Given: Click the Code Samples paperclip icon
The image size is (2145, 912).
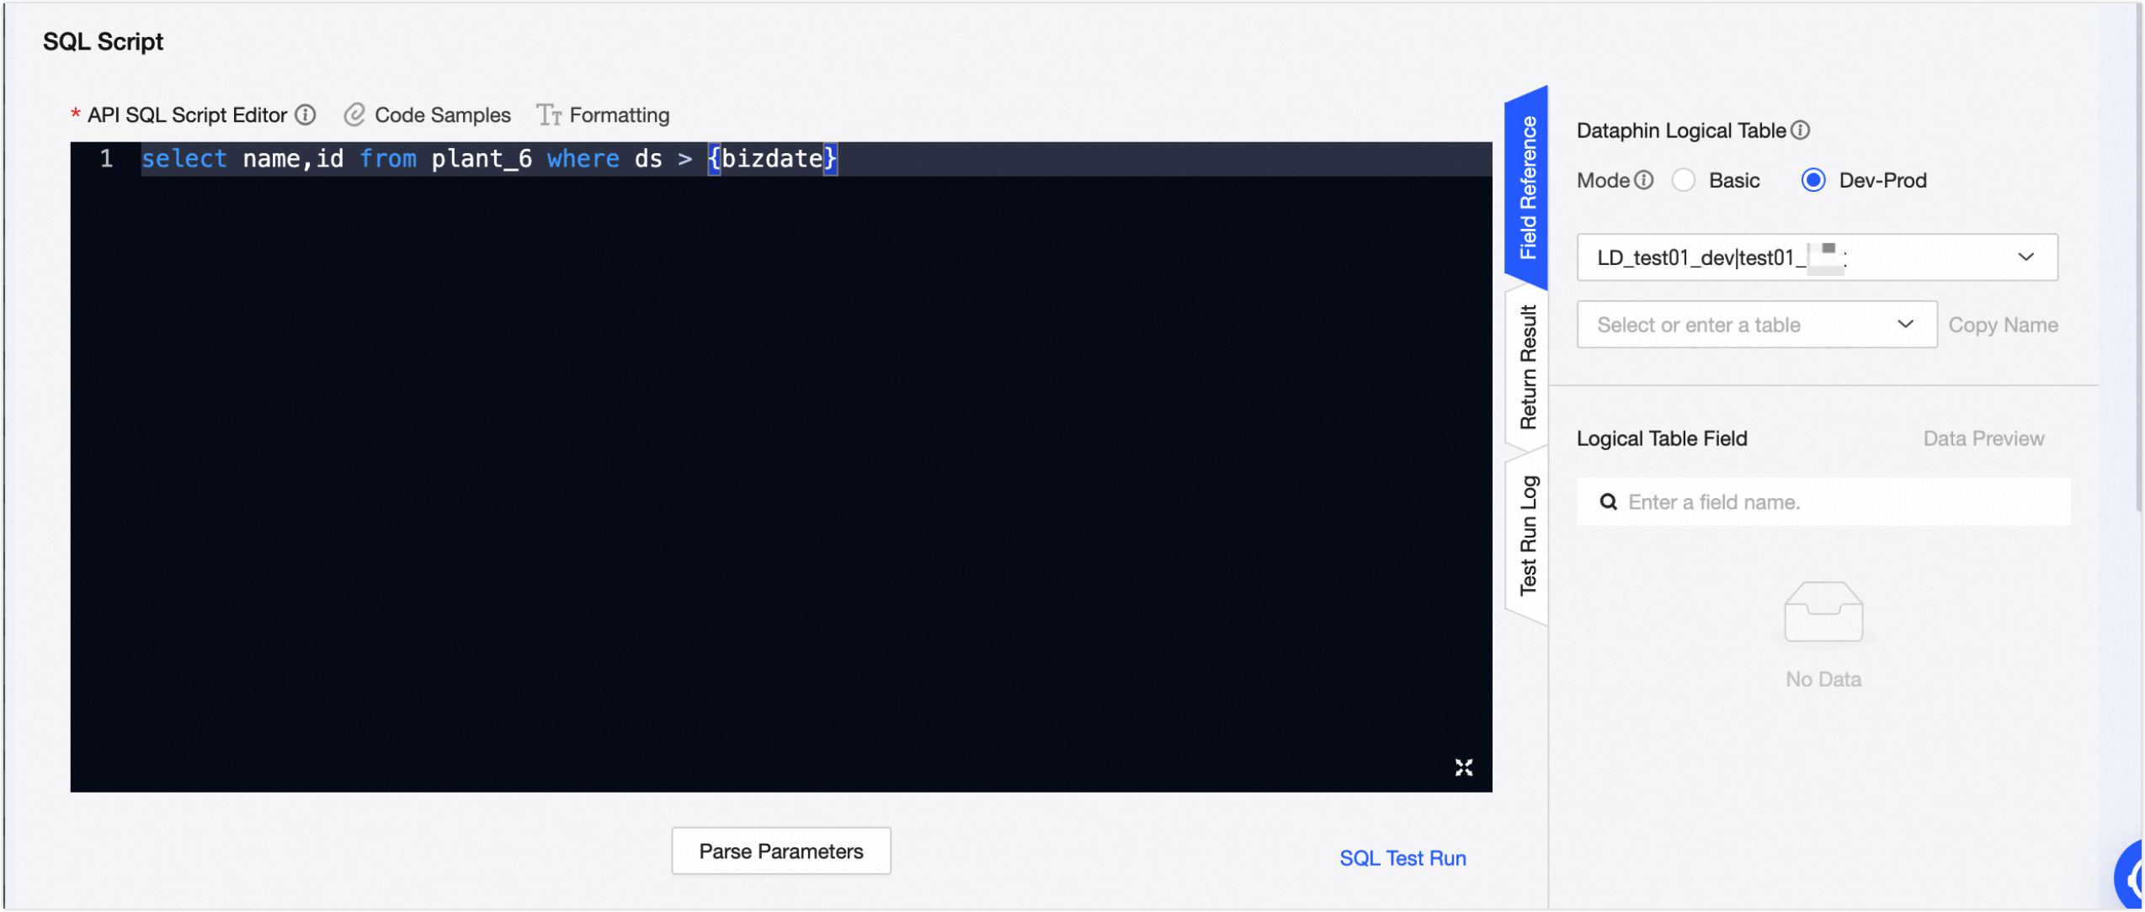Looking at the screenshot, I should 354,114.
